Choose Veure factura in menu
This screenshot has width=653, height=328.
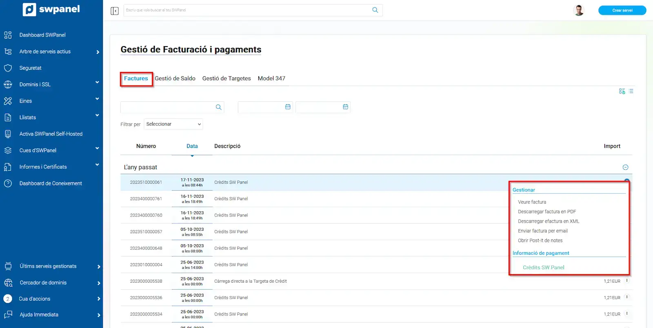coord(532,202)
